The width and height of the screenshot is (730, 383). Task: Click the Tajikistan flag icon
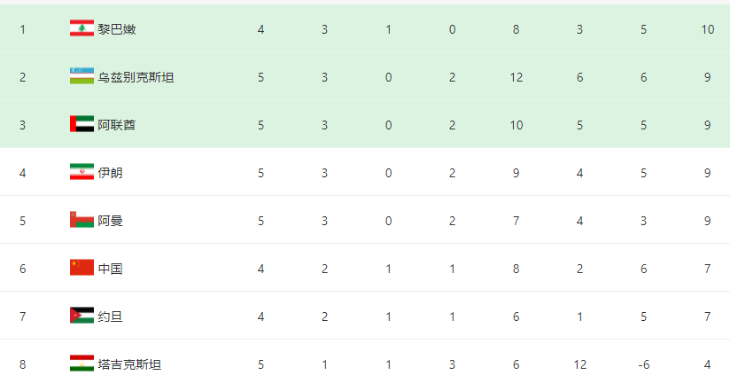pyautogui.click(x=82, y=364)
